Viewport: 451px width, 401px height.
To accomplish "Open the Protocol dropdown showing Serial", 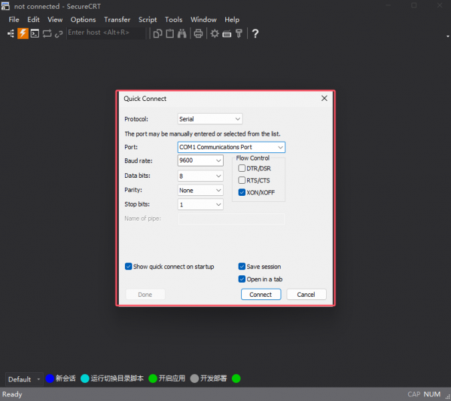I will [210, 119].
